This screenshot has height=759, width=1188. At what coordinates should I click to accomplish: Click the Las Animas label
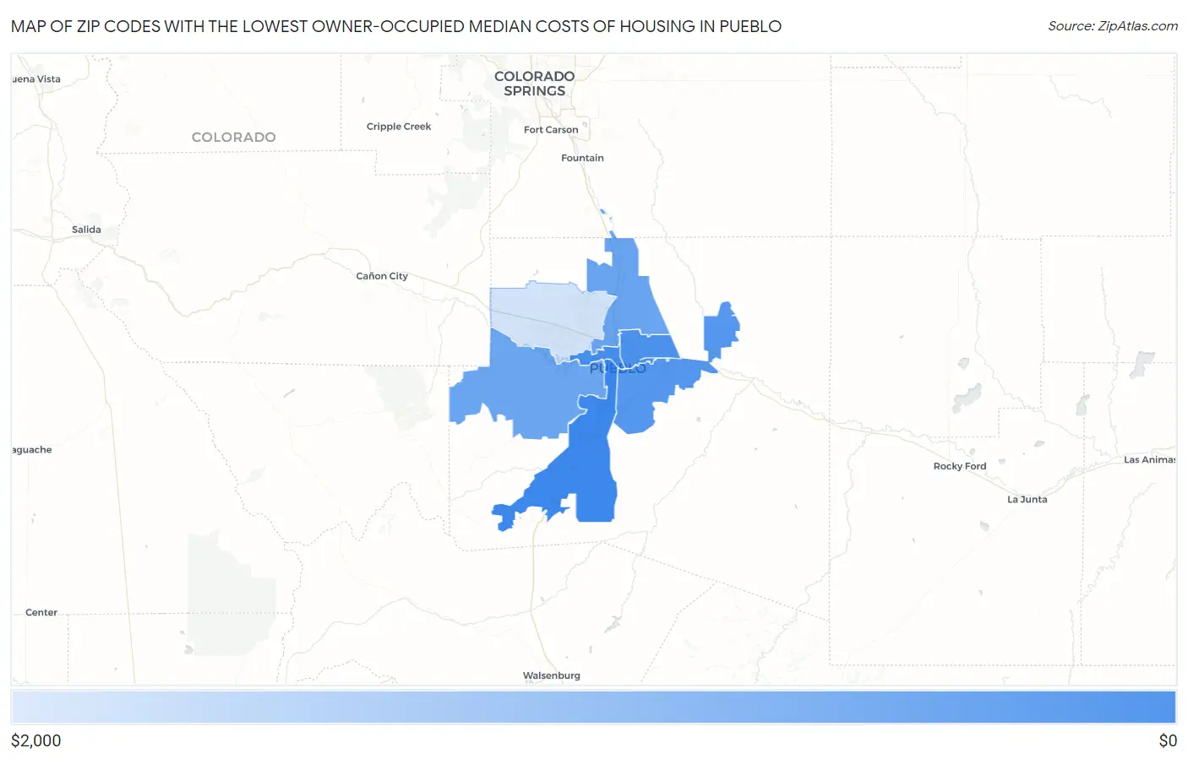(x=1149, y=460)
